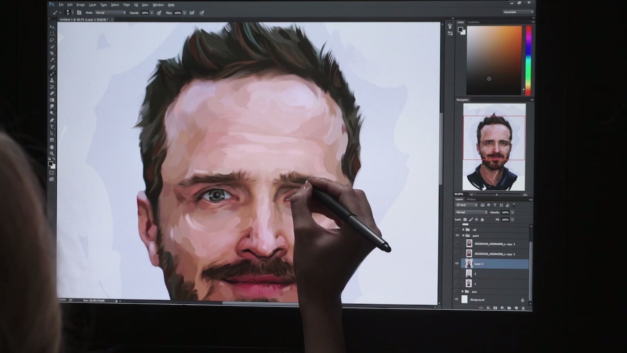Select the Zoom tool
This screenshot has height=353, width=627.
point(52,153)
